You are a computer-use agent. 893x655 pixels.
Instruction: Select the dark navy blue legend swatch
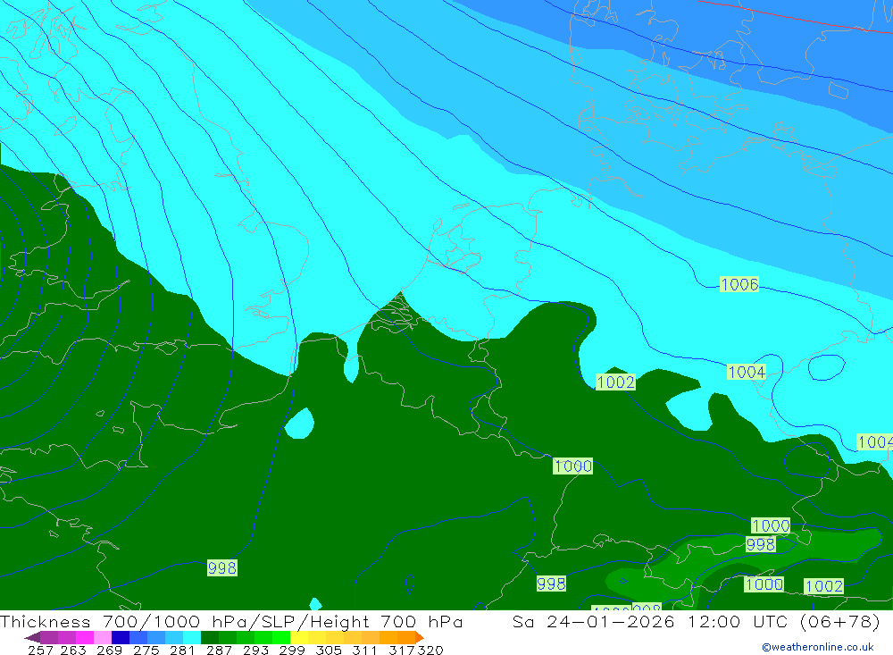click(121, 637)
